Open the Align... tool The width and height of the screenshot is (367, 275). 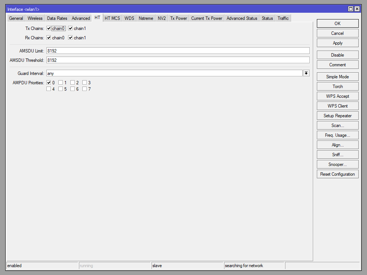pyautogui.click(x=337, y=145)
